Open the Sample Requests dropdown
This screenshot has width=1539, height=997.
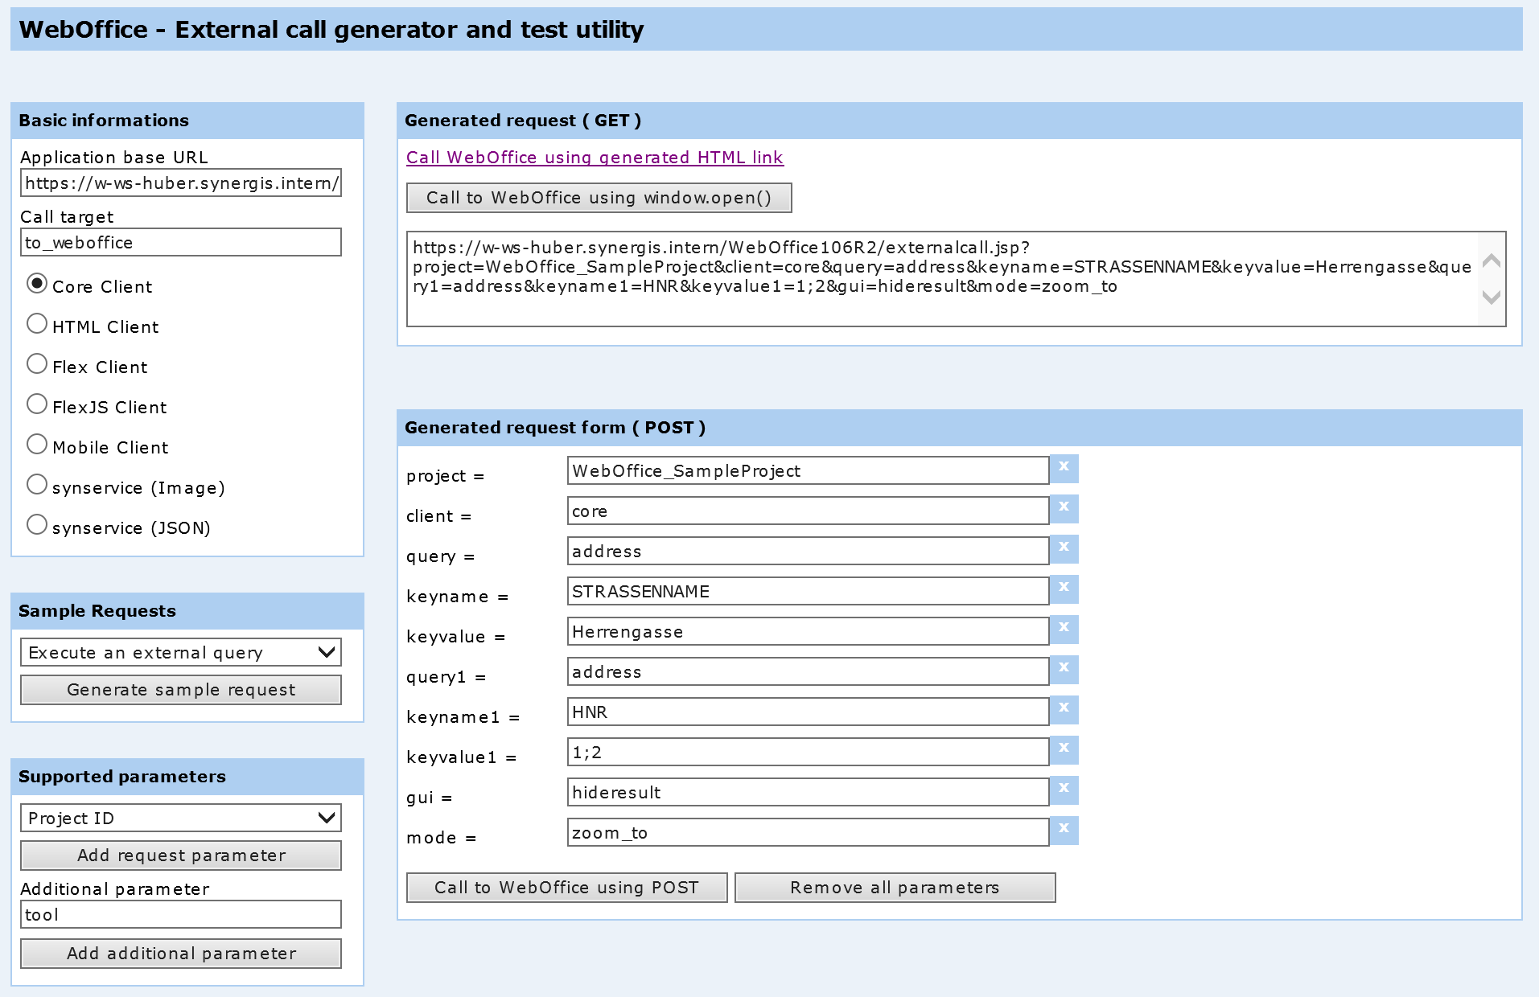(180, 652)
